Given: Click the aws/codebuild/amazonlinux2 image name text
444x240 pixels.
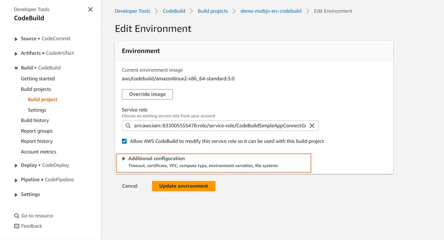Looking at the screenshot, I should coord(178,79).
